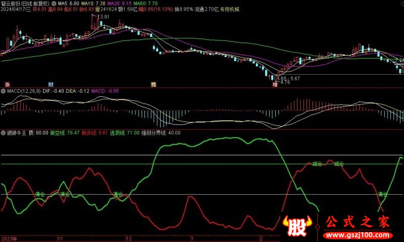Click the 逃顶线: 71.00 value
Image resolution: width=404 pixels, height=242 pixels.
tap(125, 133)
